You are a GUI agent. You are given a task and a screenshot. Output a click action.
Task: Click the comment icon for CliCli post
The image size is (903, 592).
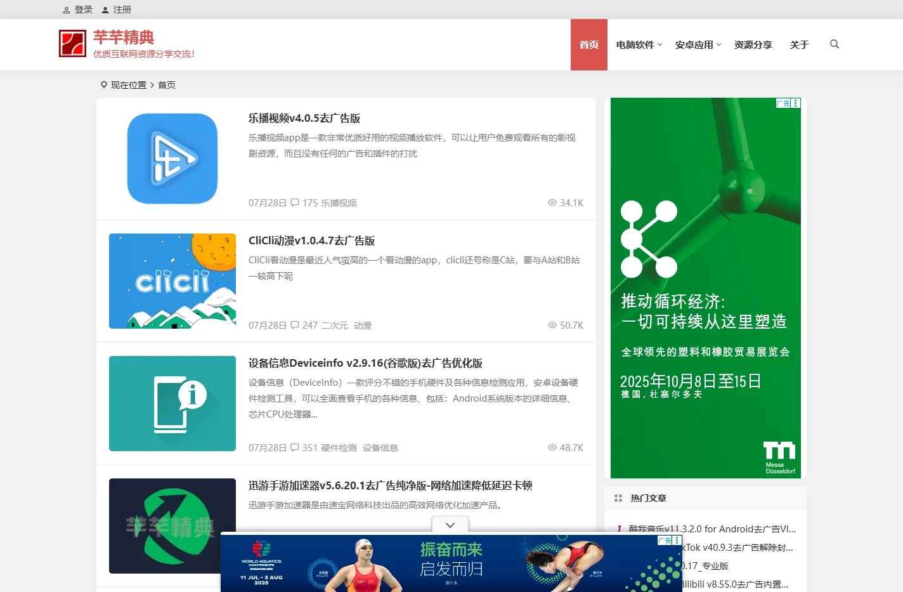click(295, 325)
